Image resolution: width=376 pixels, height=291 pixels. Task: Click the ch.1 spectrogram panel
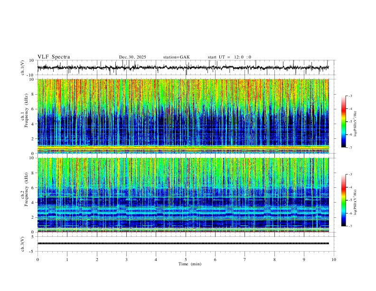tap(183, 116)
